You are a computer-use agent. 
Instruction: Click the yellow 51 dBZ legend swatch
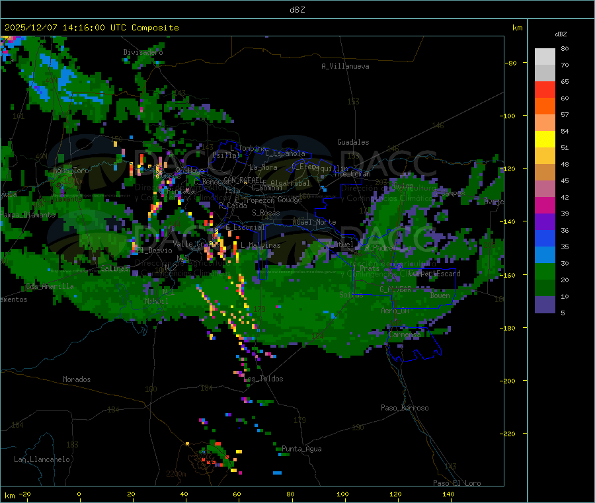[x=545, y=139]
